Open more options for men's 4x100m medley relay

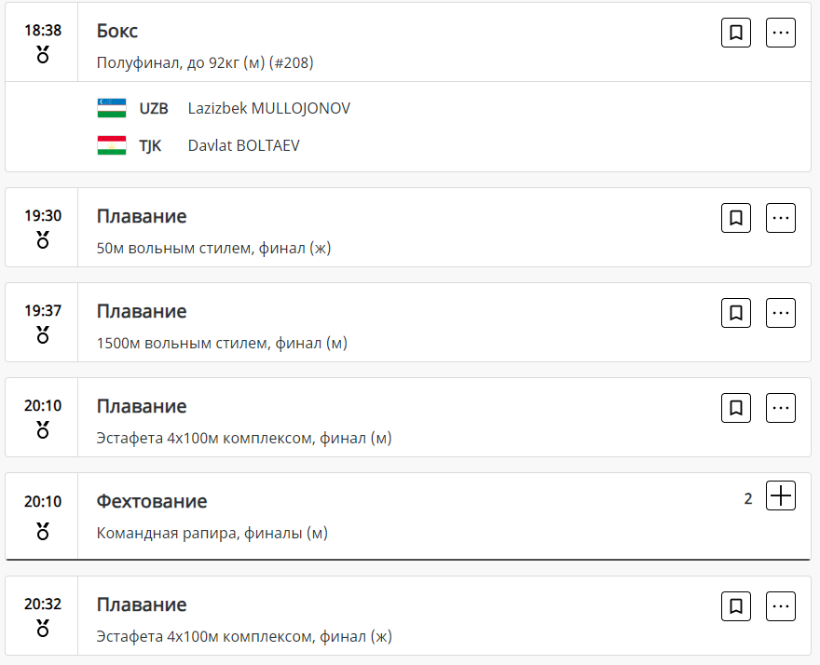[781, 408]
